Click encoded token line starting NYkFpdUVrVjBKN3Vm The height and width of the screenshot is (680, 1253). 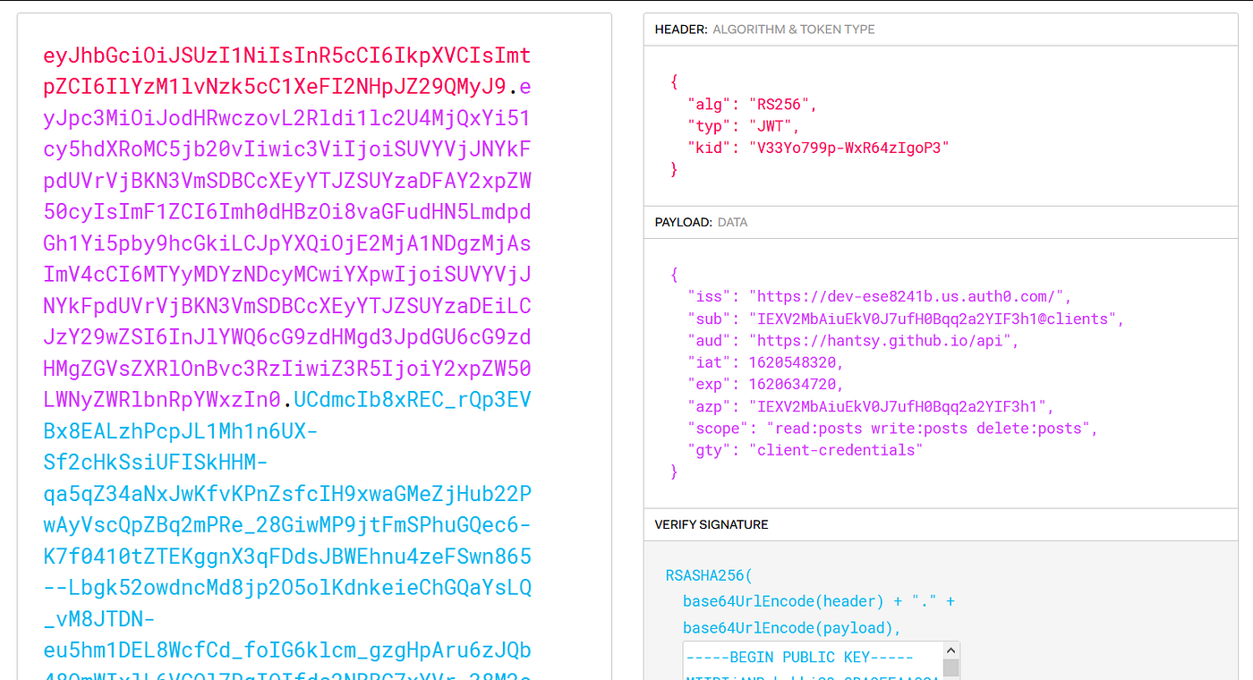tap(287, 306)
